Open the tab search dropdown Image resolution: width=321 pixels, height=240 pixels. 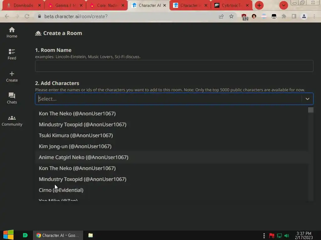point(283,5)
